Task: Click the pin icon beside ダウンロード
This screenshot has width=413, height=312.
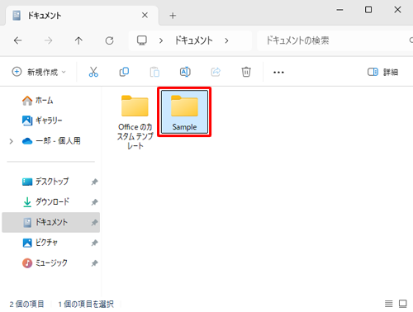Action: (x=94, y=202)
